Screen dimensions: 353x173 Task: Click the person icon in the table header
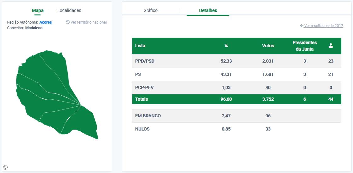(331, 46)
